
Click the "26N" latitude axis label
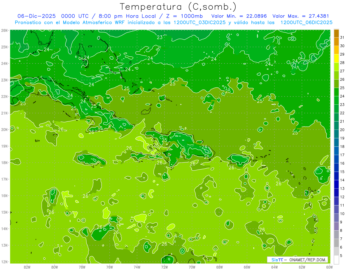tap(5, 30)
